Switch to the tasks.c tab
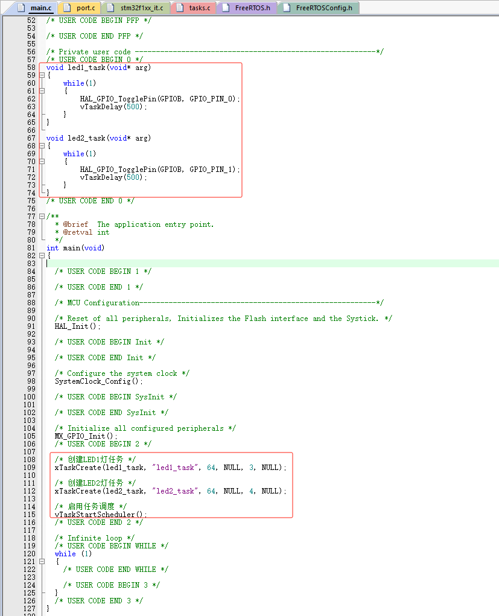The height and width of the screenshot is (616, 499). tap(194, 8)
